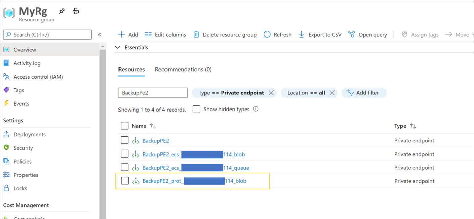474x219 pixels.
Task: Open the BackupPE2 private endpoint link
Action: click(155, 140)
